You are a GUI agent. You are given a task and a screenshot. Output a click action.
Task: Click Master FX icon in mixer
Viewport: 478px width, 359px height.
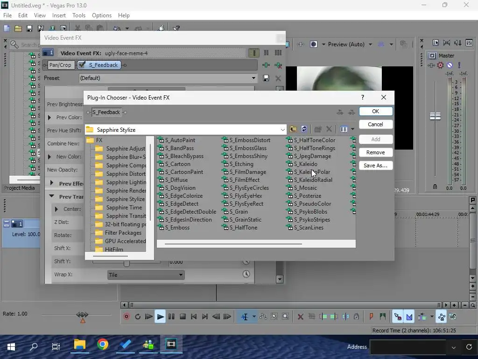[431, 65]
